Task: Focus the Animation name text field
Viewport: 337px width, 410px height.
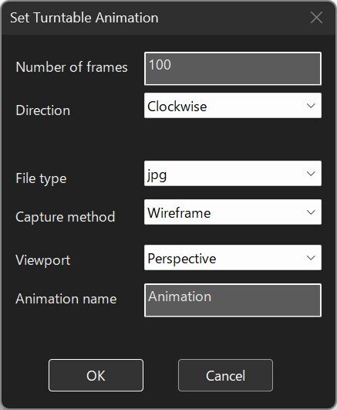Action: tap(233, 300)
